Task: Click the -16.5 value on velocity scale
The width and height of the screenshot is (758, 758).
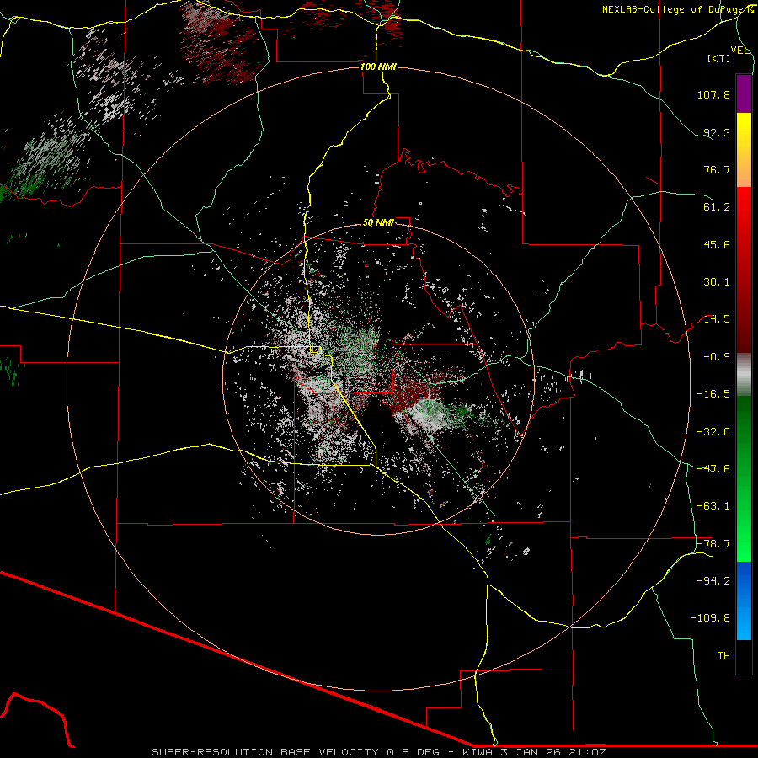Action: 713,394
